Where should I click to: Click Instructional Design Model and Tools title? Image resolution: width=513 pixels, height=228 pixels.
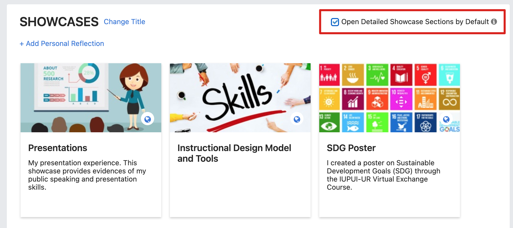click(x=234, y=153)
